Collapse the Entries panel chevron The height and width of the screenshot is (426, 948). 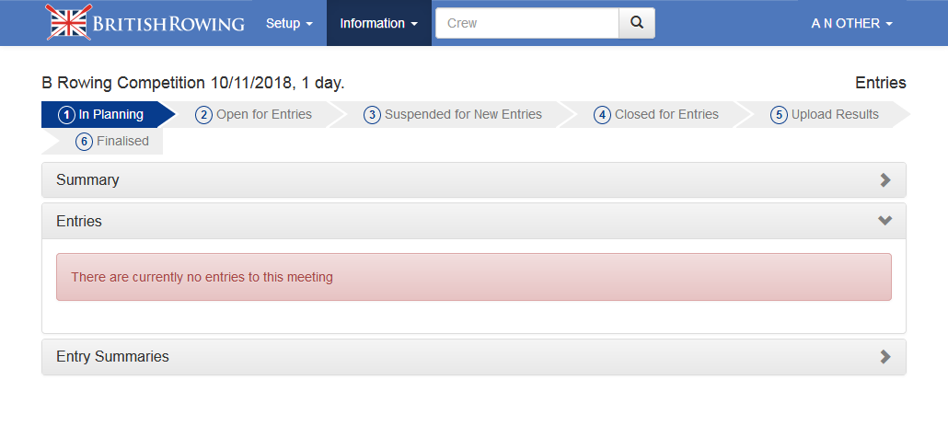pos(885,221)
